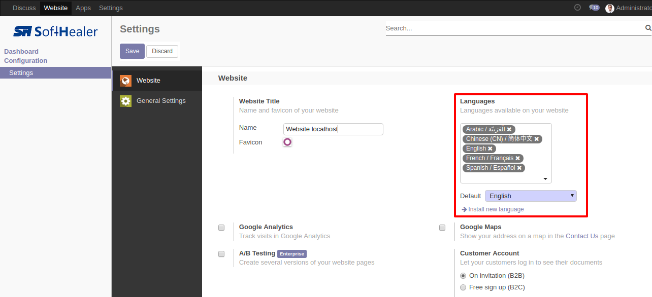Open the conversations chat bubble icon
The height and width of the screenshot is (297, 652).
tap(594, 8)
